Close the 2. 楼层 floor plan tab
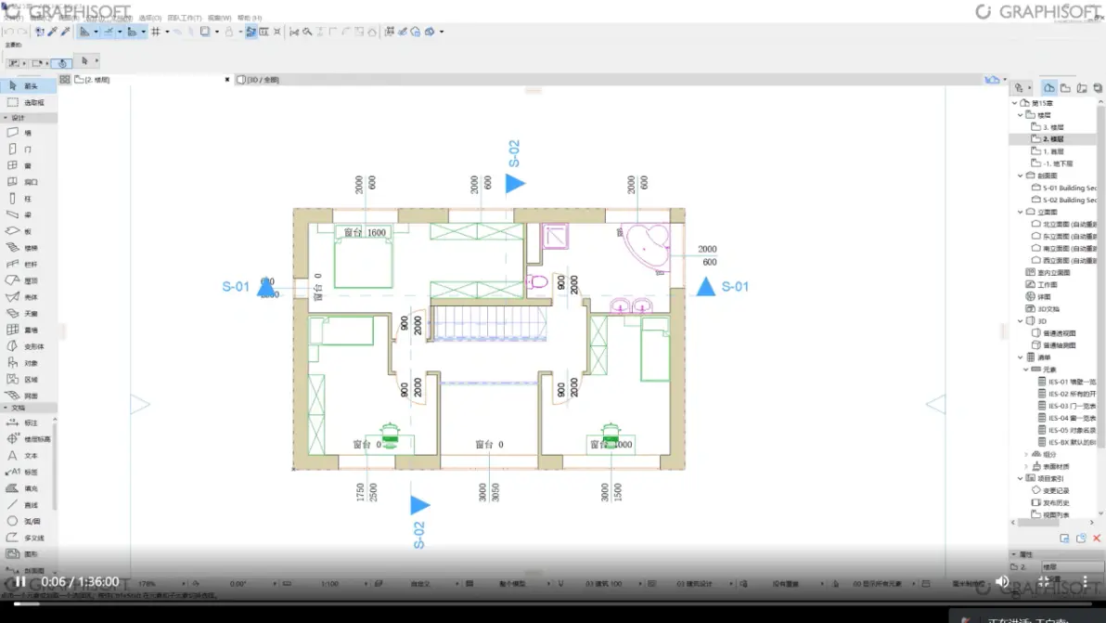The width and height of the screenshot is (1106, 623). pyautogui.click(x=227, y=80)
